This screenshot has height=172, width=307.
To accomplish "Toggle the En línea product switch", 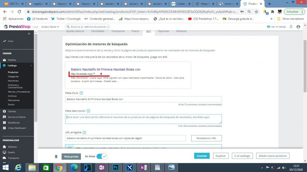I will click(102, 156).
